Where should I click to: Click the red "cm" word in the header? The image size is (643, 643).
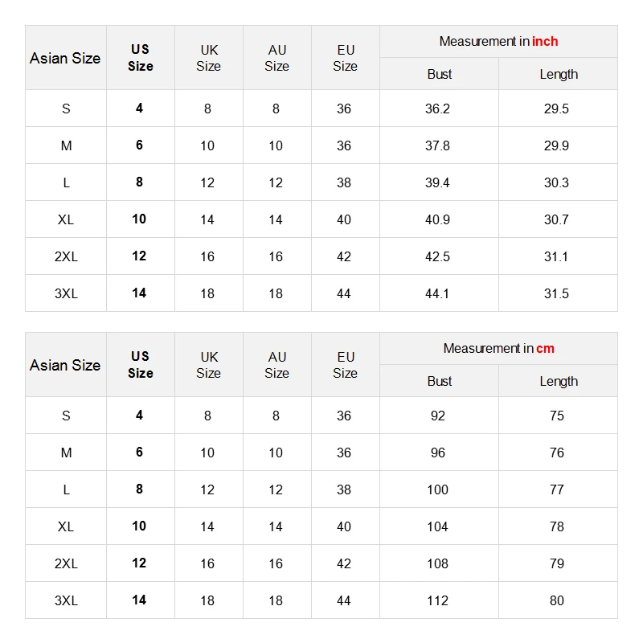coord(545,348)
